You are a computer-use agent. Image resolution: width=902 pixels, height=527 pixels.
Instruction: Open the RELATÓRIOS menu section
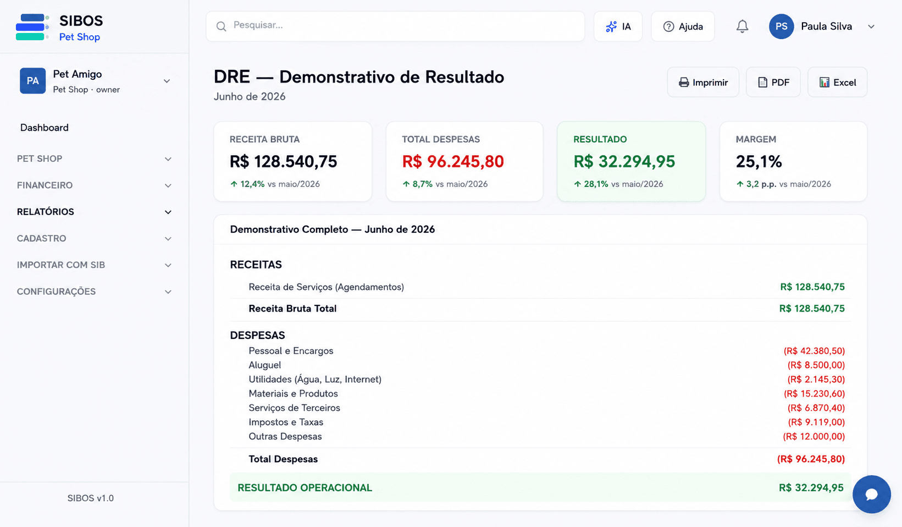pos(46,212)
